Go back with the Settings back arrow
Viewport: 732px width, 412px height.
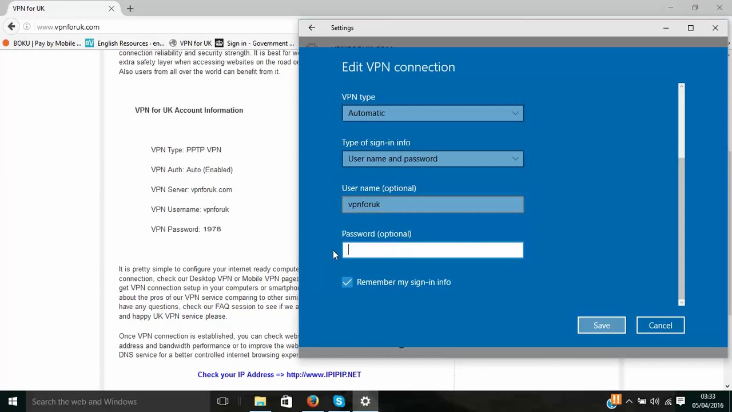coord(312,27)
